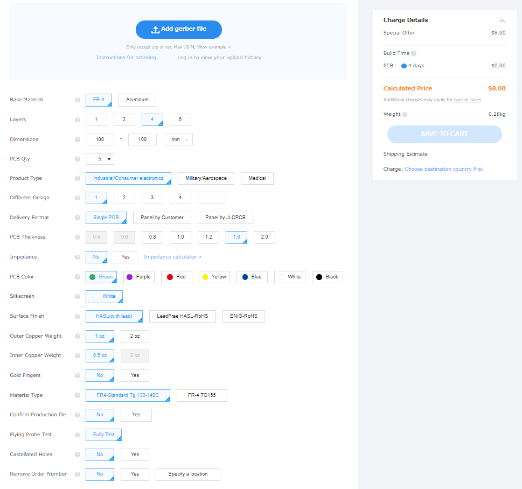Viewport: 522px width, 489px height.
Task: Choose 2 oz outer copper weight
Action: coord(135,336)
